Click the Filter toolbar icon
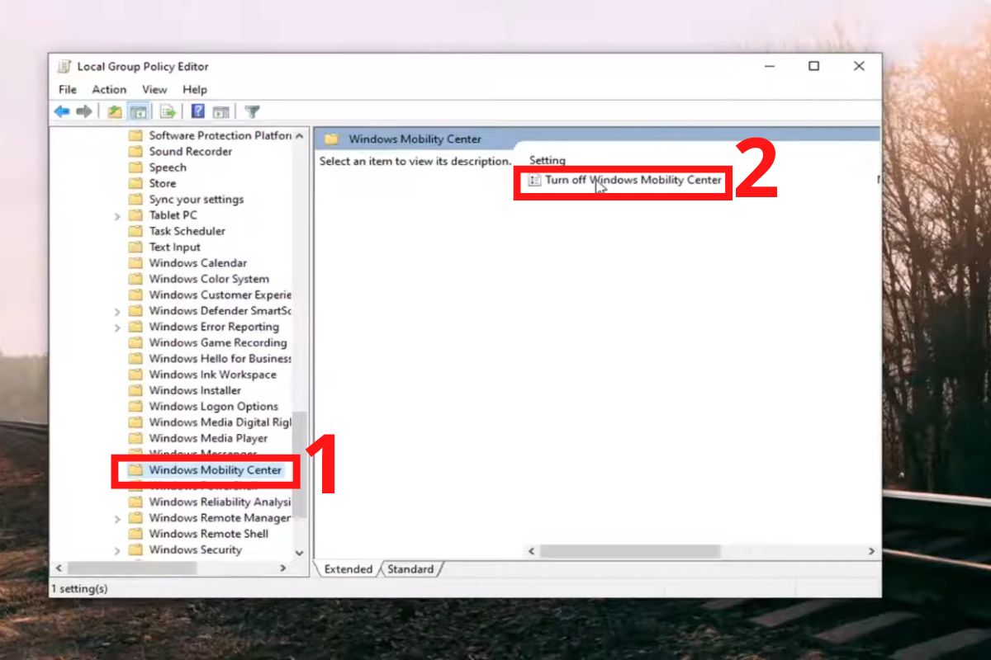 click(x=253, y=111)
